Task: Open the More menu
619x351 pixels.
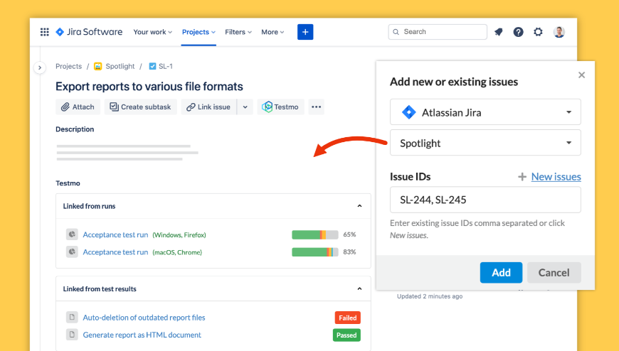Action: pyautogui.click(x=273, y=32)
